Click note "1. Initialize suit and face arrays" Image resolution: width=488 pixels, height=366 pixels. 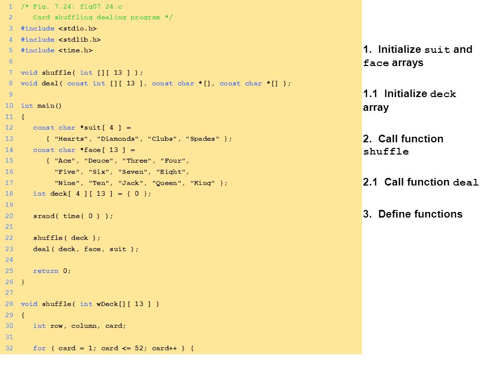[418, 56]
